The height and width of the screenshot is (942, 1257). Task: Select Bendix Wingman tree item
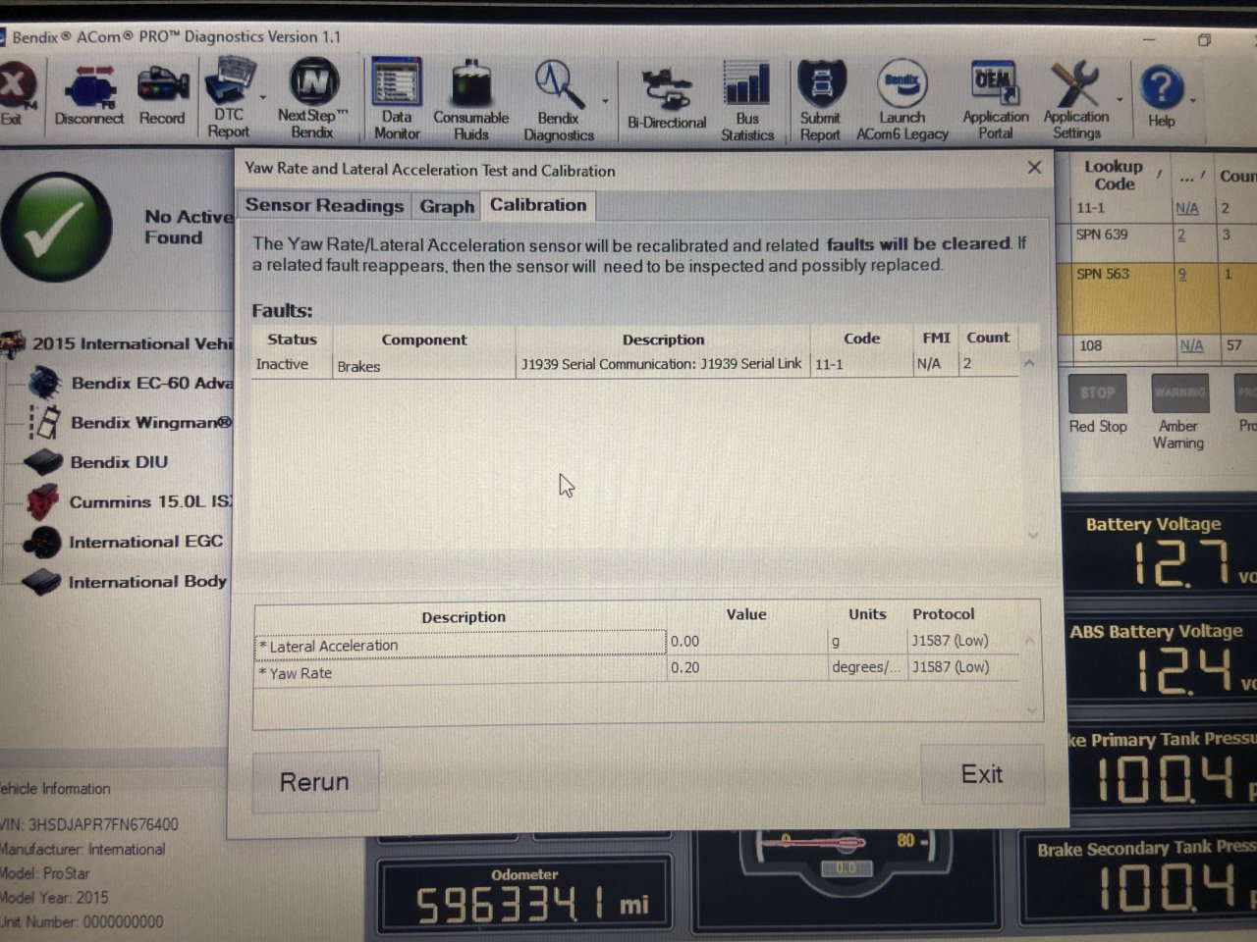132,423
